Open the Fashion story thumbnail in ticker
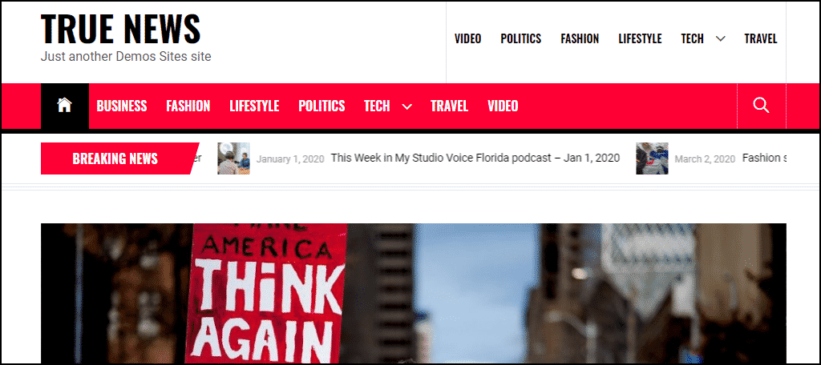 (652, 158)
